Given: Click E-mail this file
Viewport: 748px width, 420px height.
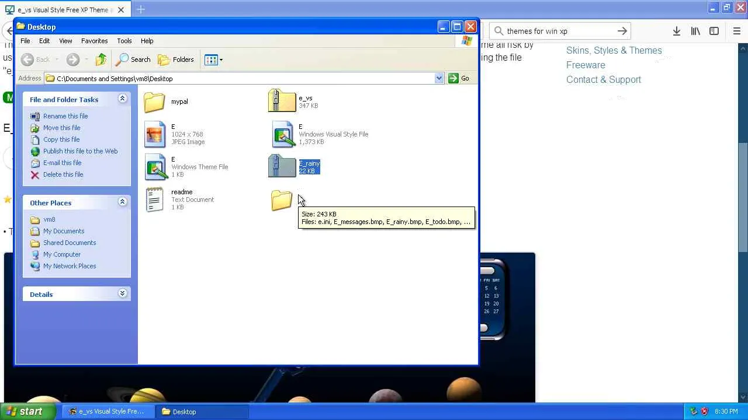Looking at the screenshot, I should tap(63, 163).
